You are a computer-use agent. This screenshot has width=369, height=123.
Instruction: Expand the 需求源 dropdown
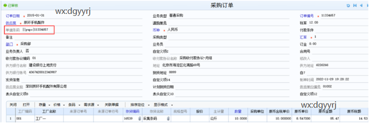pos(91,105)
